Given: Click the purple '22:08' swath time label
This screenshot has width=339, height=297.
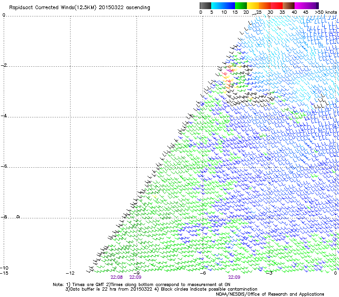Looking at the screenshot, I should tap(116, 277).
